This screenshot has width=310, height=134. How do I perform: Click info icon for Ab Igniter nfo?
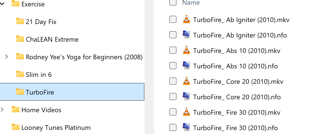(x=186, y=35)
